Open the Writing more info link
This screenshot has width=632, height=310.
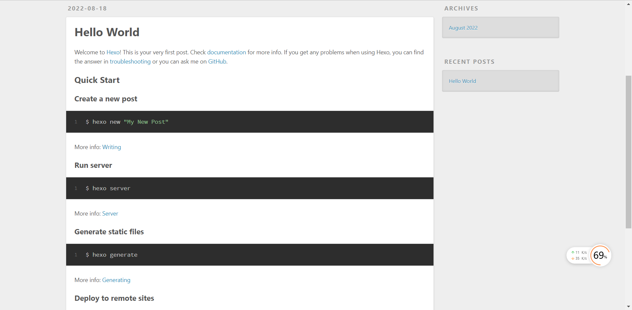coord(111,147)
